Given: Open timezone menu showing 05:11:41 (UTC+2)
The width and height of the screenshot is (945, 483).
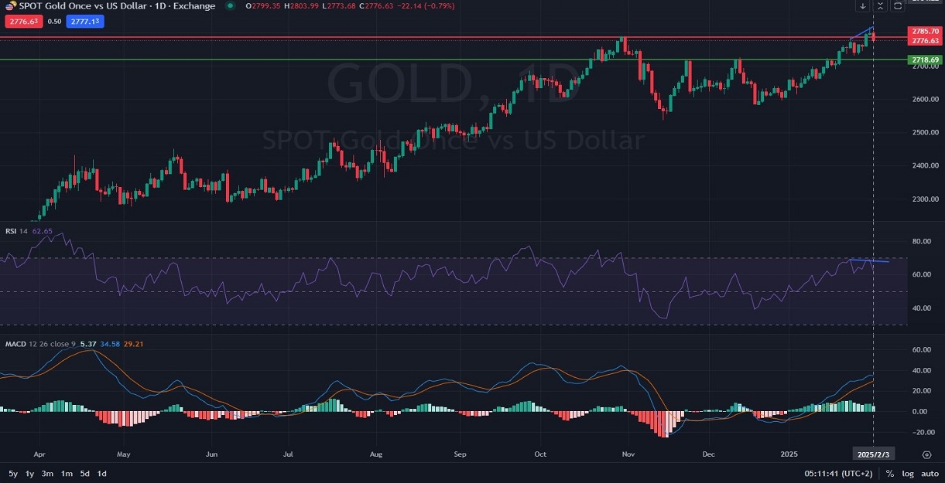Looking at the screenshot, I should tap(840, 473).
